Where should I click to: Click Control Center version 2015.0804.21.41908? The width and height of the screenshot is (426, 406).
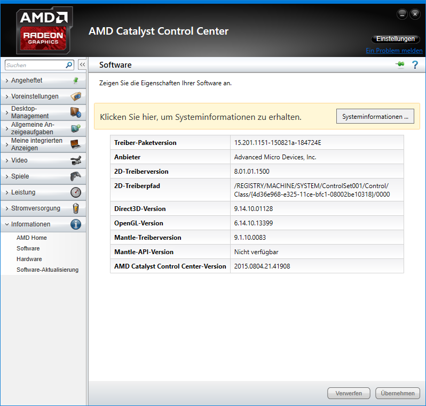pyautogui.click(x=262, y=266)
